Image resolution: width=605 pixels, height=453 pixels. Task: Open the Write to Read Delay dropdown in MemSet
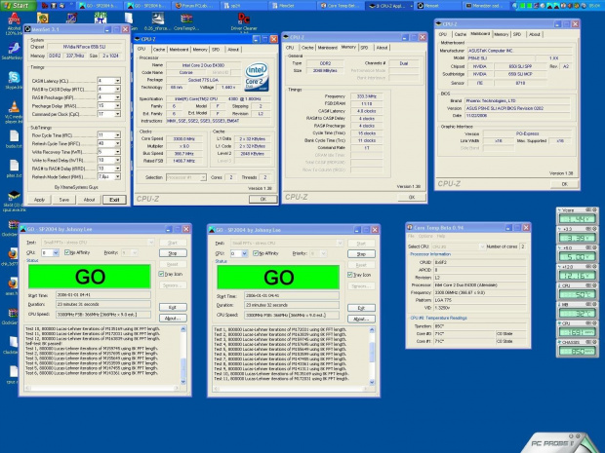tap(117, 160)
